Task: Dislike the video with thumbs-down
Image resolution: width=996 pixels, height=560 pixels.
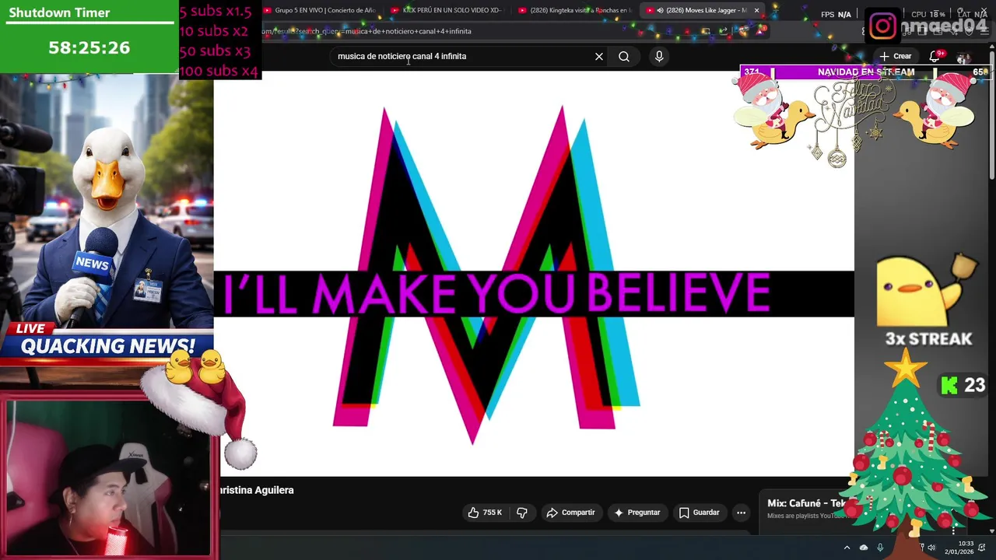Action: 522,513
